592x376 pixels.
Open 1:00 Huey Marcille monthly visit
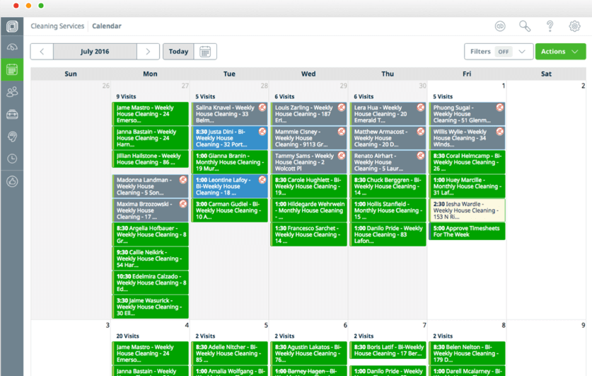pos(467,186)
